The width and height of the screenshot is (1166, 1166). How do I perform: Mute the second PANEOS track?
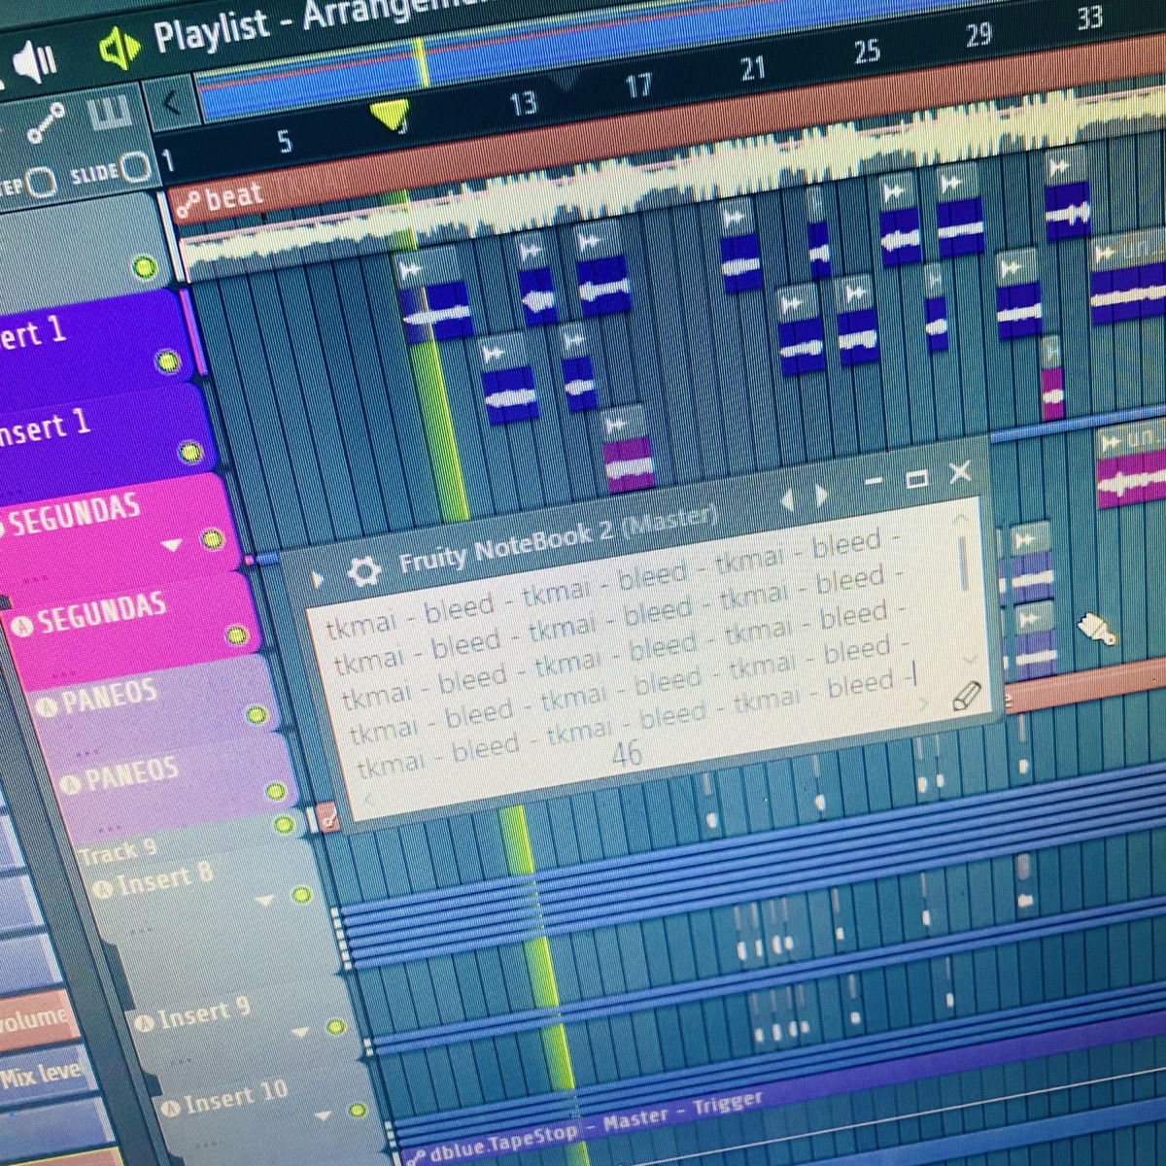275,792
